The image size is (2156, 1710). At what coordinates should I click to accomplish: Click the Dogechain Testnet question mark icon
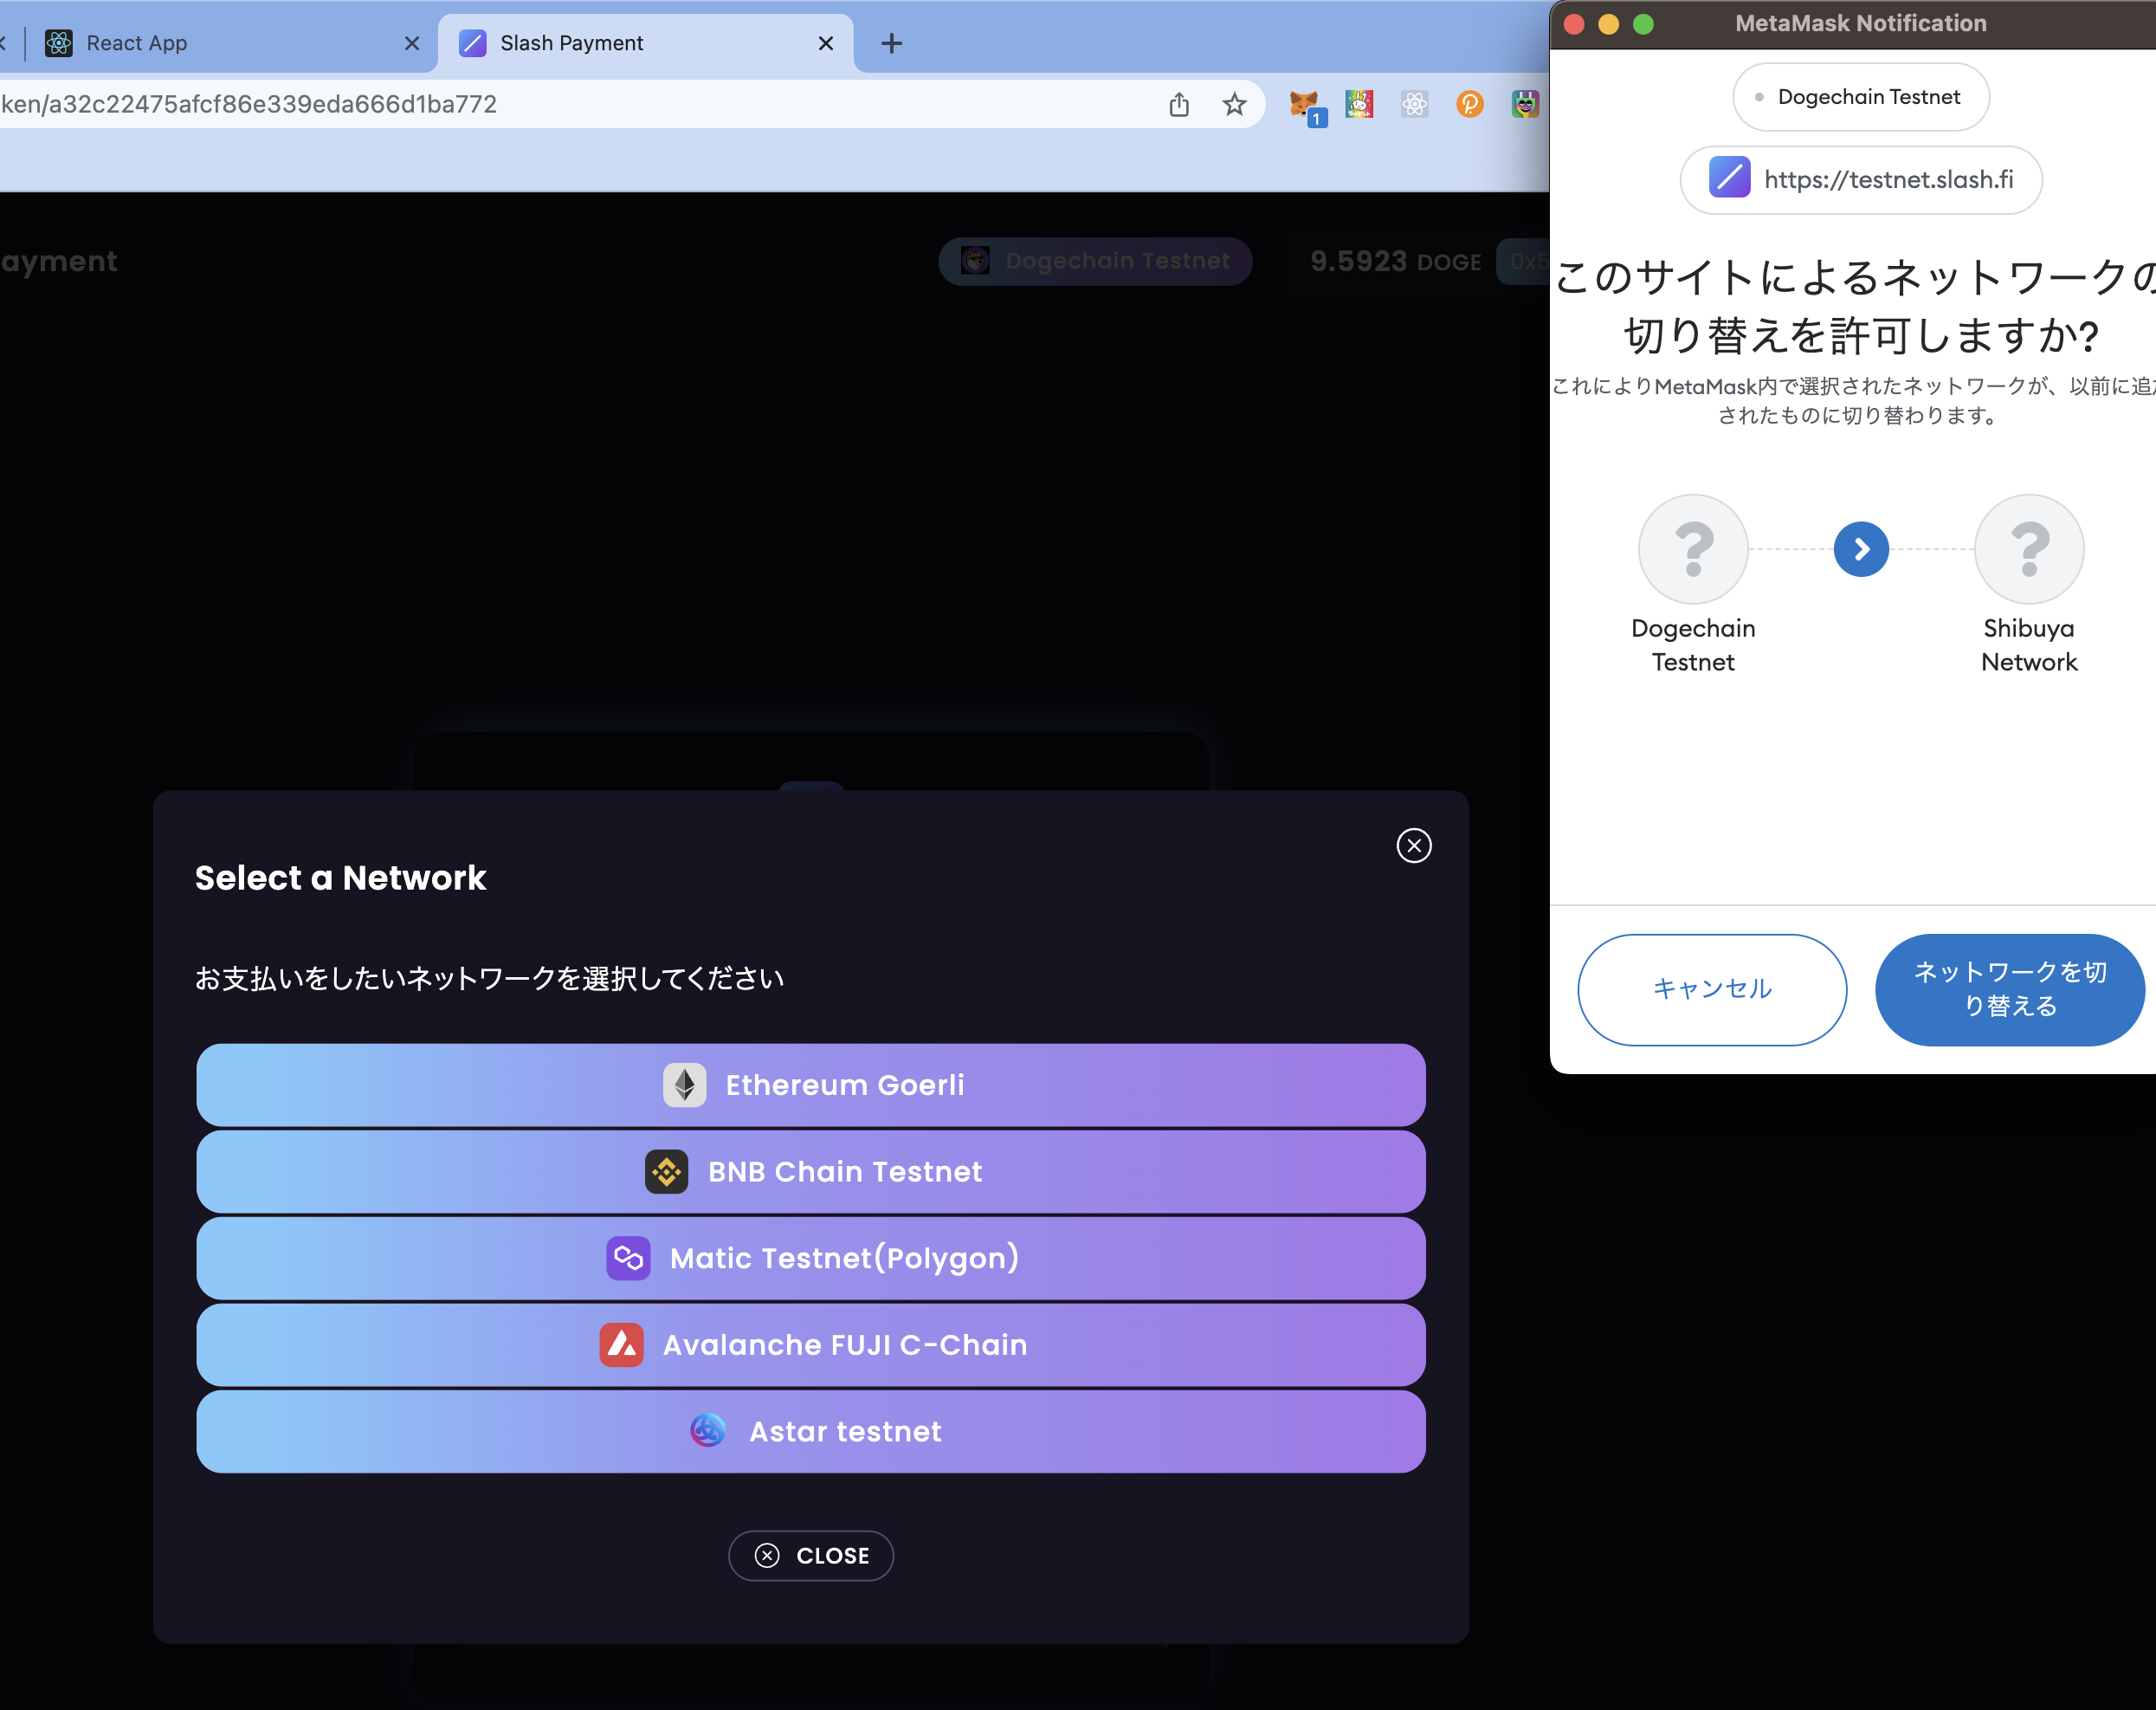pyautogui.click(x=1692, y=549)
